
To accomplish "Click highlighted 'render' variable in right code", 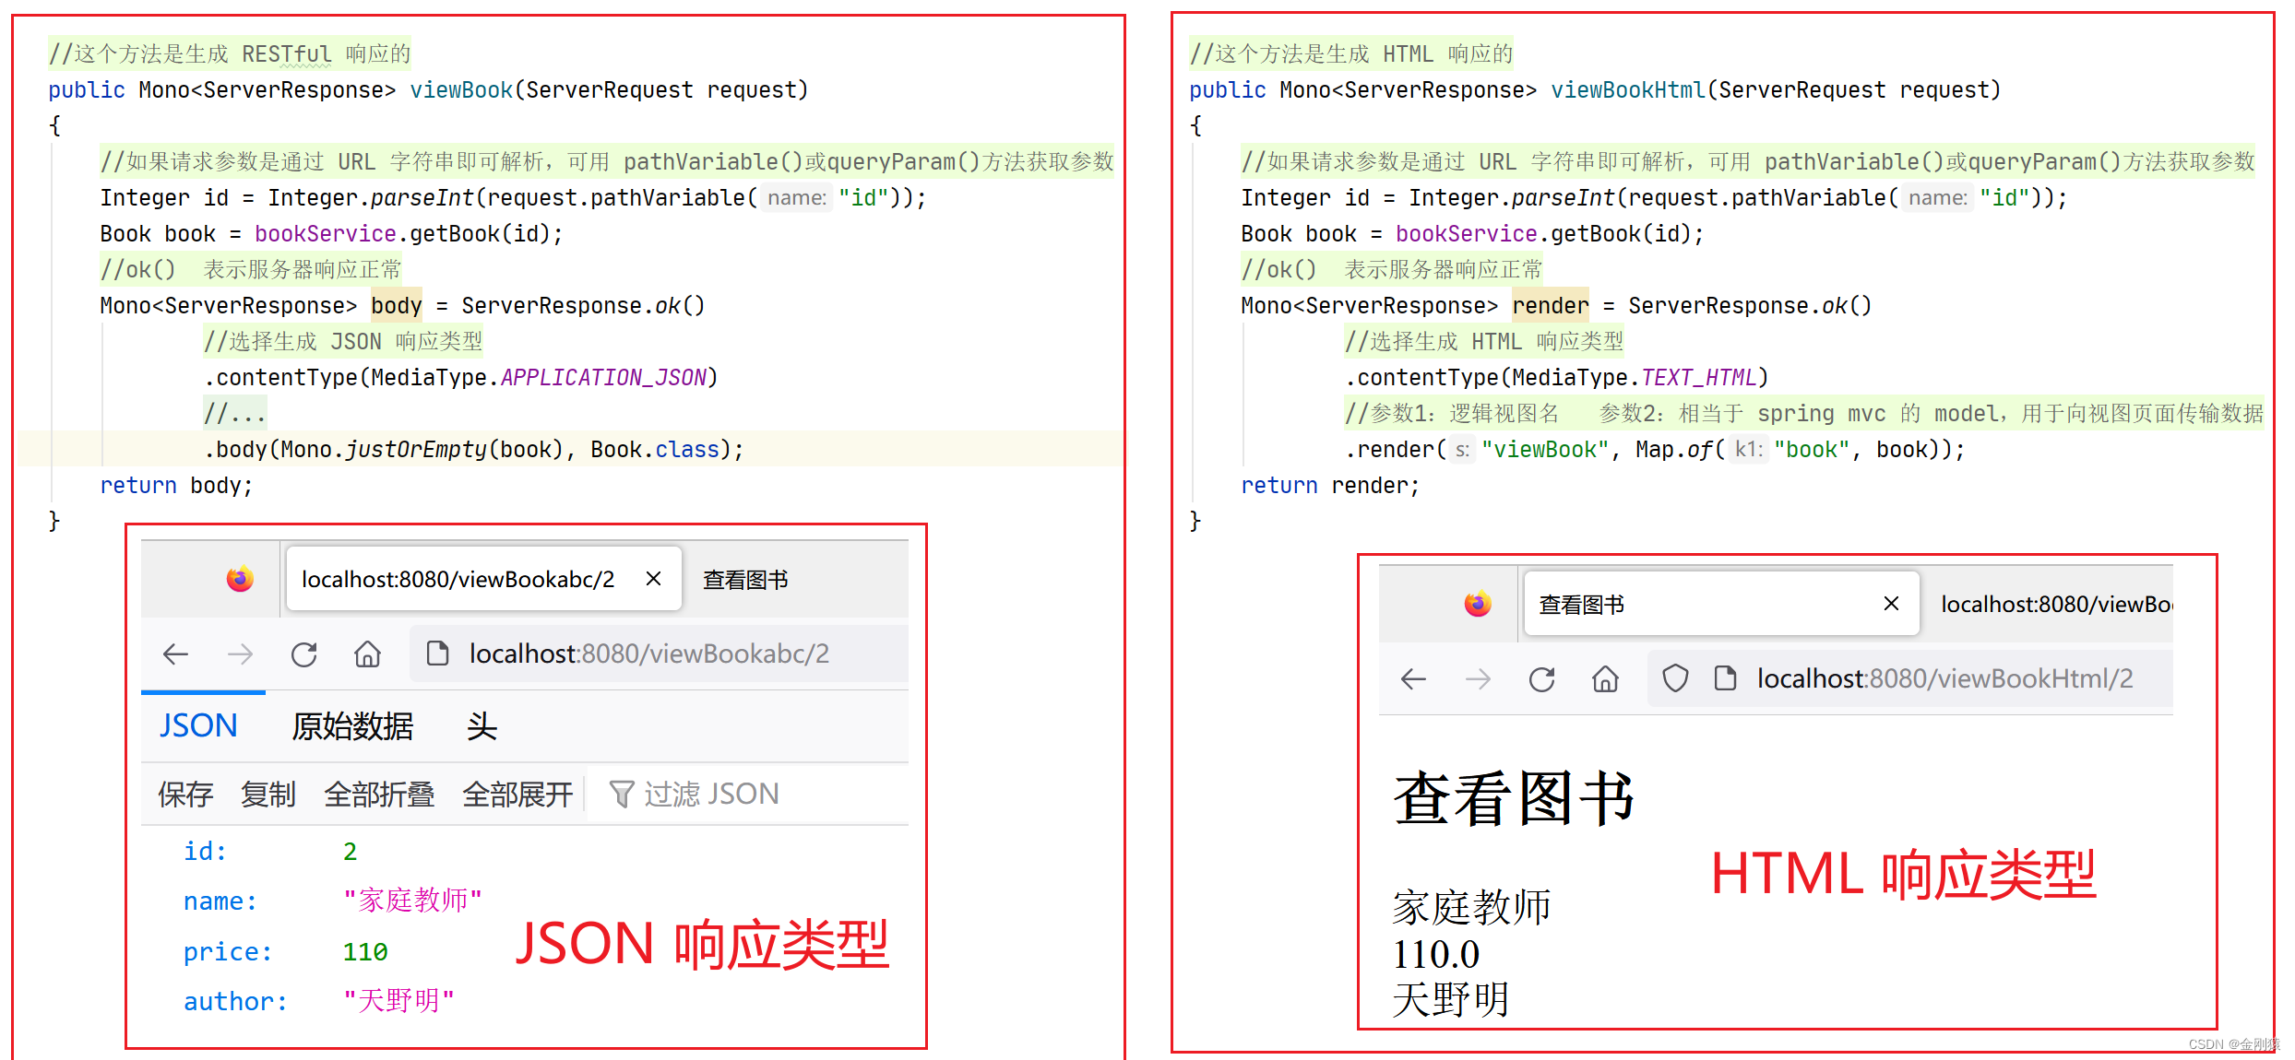I will coord(1551,306).
